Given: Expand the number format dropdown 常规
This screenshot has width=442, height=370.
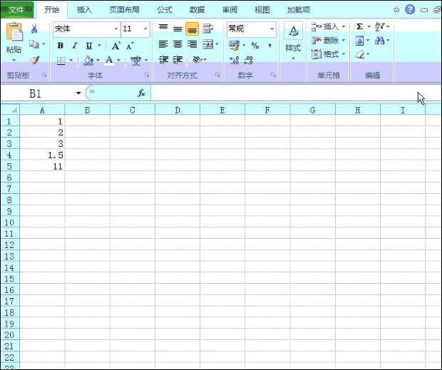Looking at the screenshot, I should pyautogui.click(x=272, y=29).
